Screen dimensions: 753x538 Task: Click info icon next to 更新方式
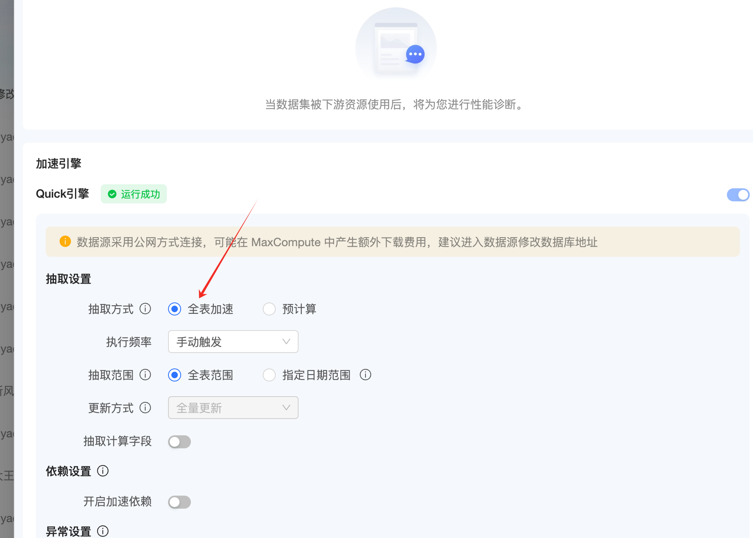[145, 408]
